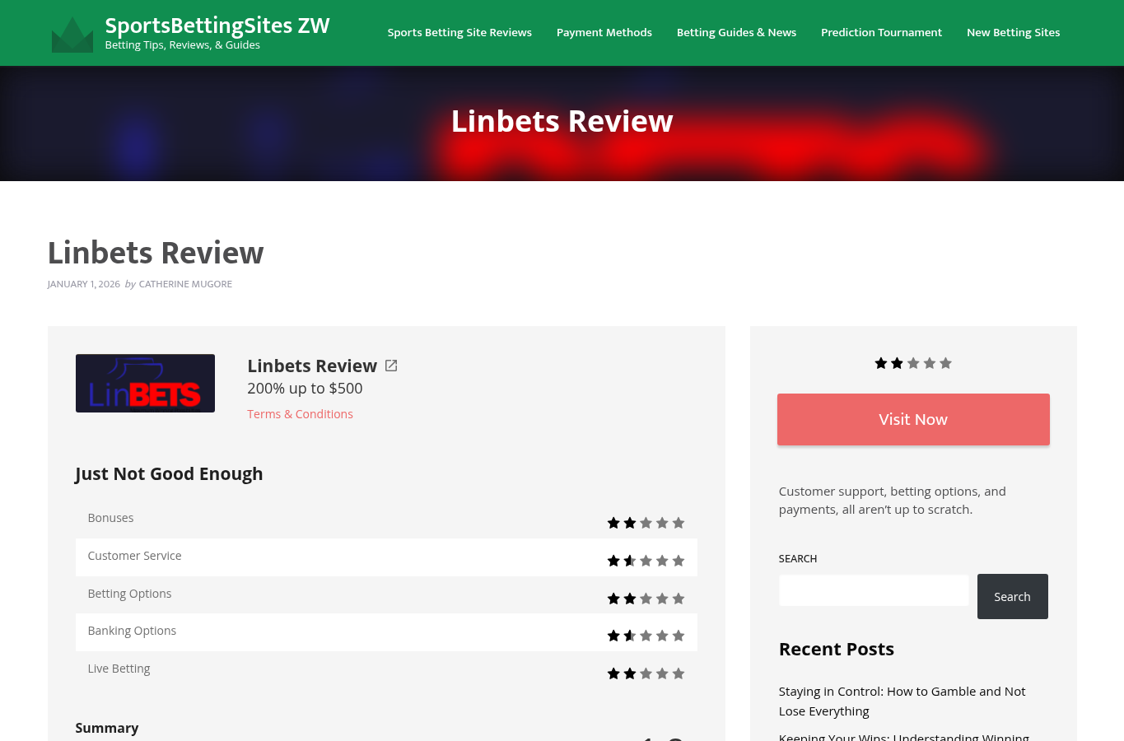Open the Terms & Conditions link

coord(300,414)
